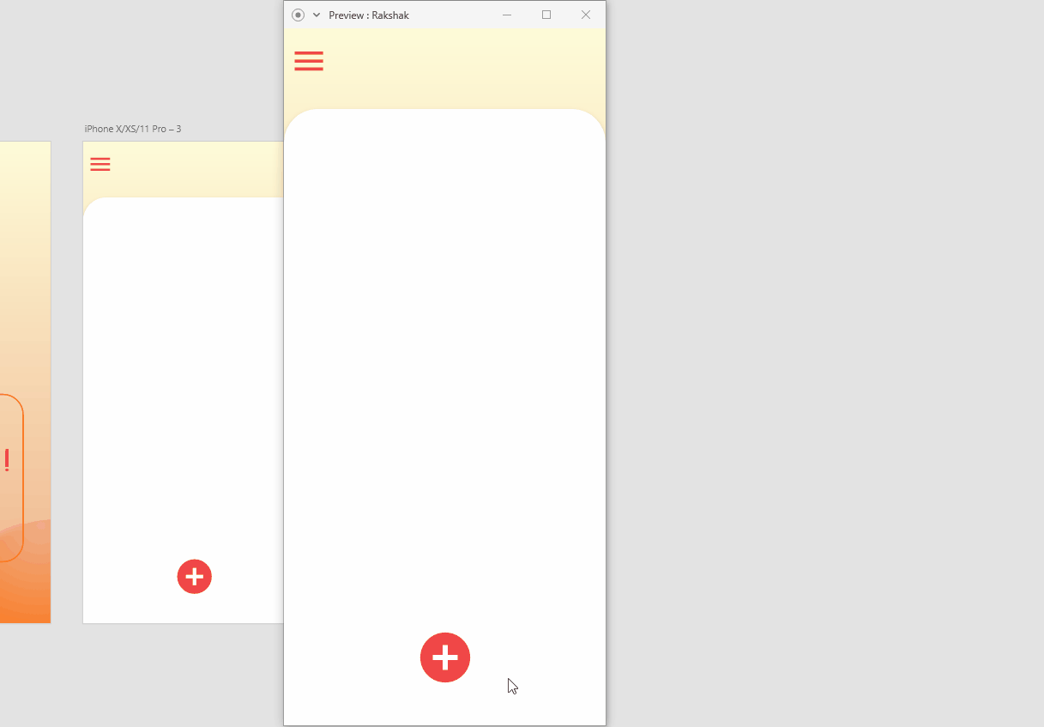
Task: Click the 'Preview : Rakshak' title text
Action: (369, 15)
